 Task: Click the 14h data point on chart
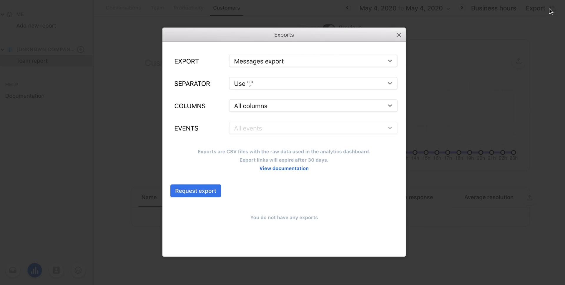click(x=415, y=153)
